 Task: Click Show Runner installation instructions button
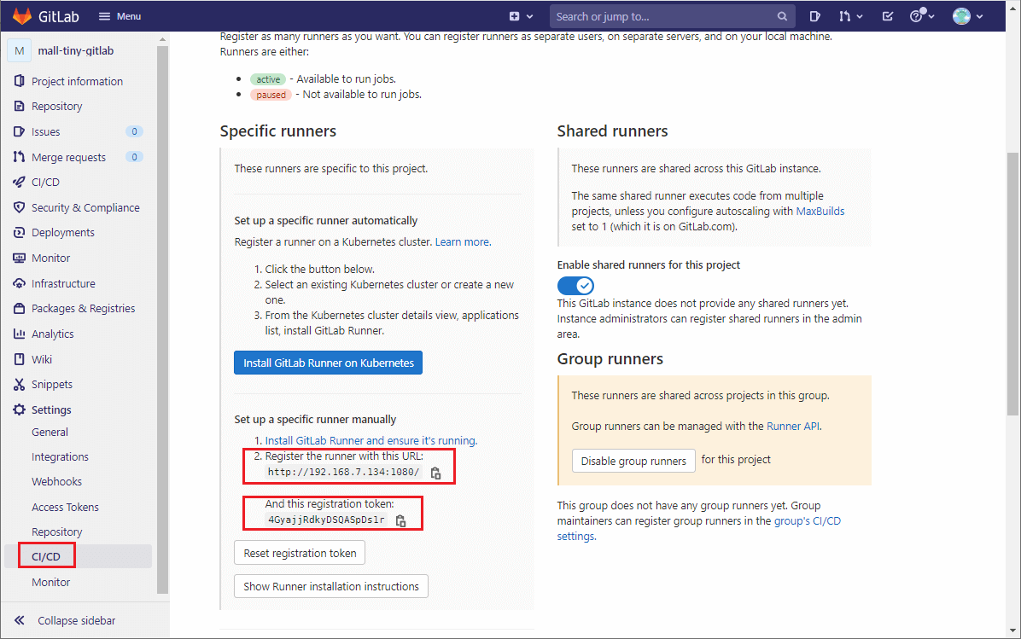pyautogui.click(x=330, y=586)
